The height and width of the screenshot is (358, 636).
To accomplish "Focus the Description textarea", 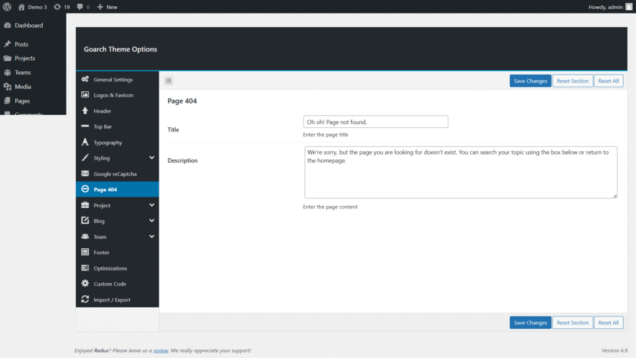I will pyautogui.click(x=461, y=172).
